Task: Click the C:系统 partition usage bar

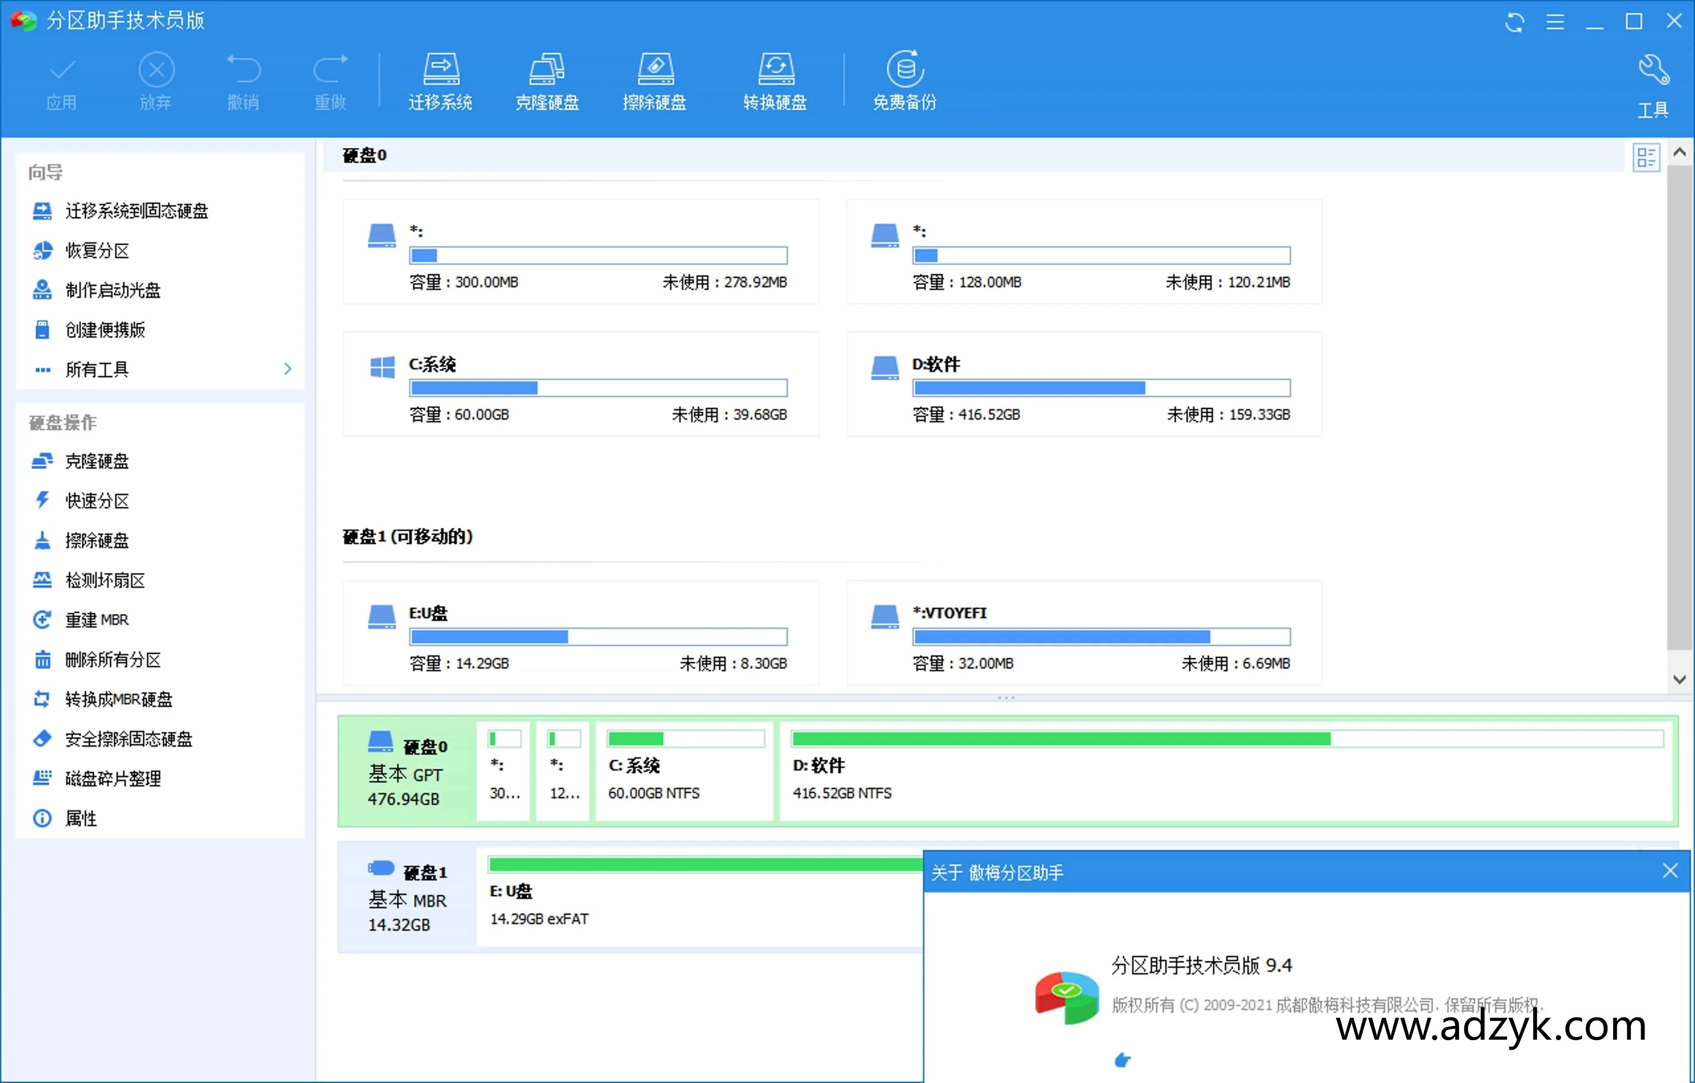Action: (x=598, y=388)
